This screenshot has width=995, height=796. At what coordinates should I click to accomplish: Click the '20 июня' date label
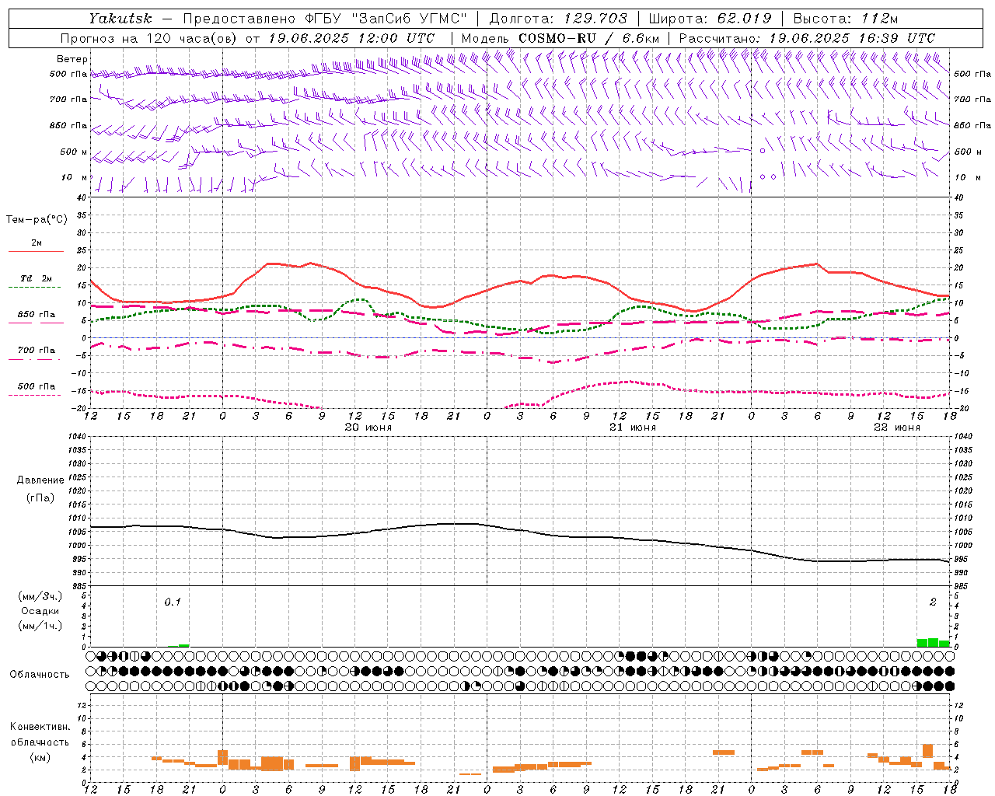click(368, 428)
